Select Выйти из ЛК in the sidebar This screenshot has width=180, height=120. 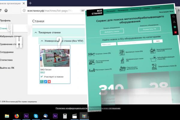pos(7,68)
